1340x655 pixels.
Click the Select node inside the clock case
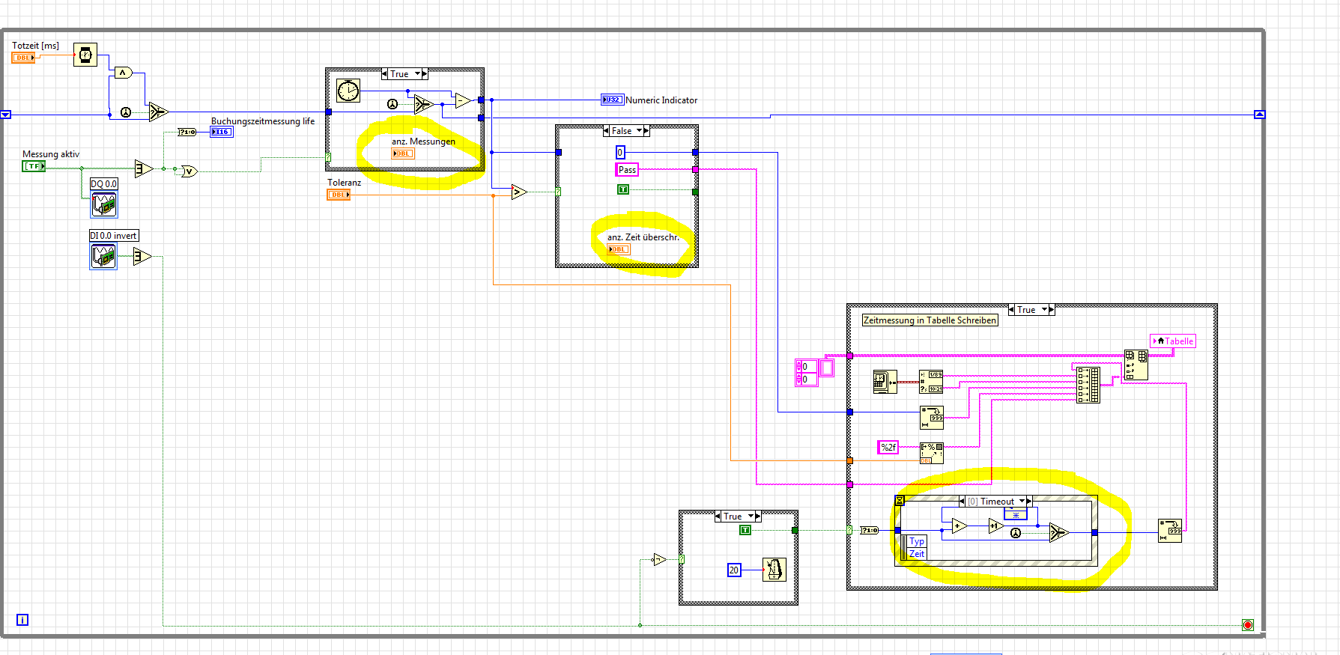click(424, 104)
